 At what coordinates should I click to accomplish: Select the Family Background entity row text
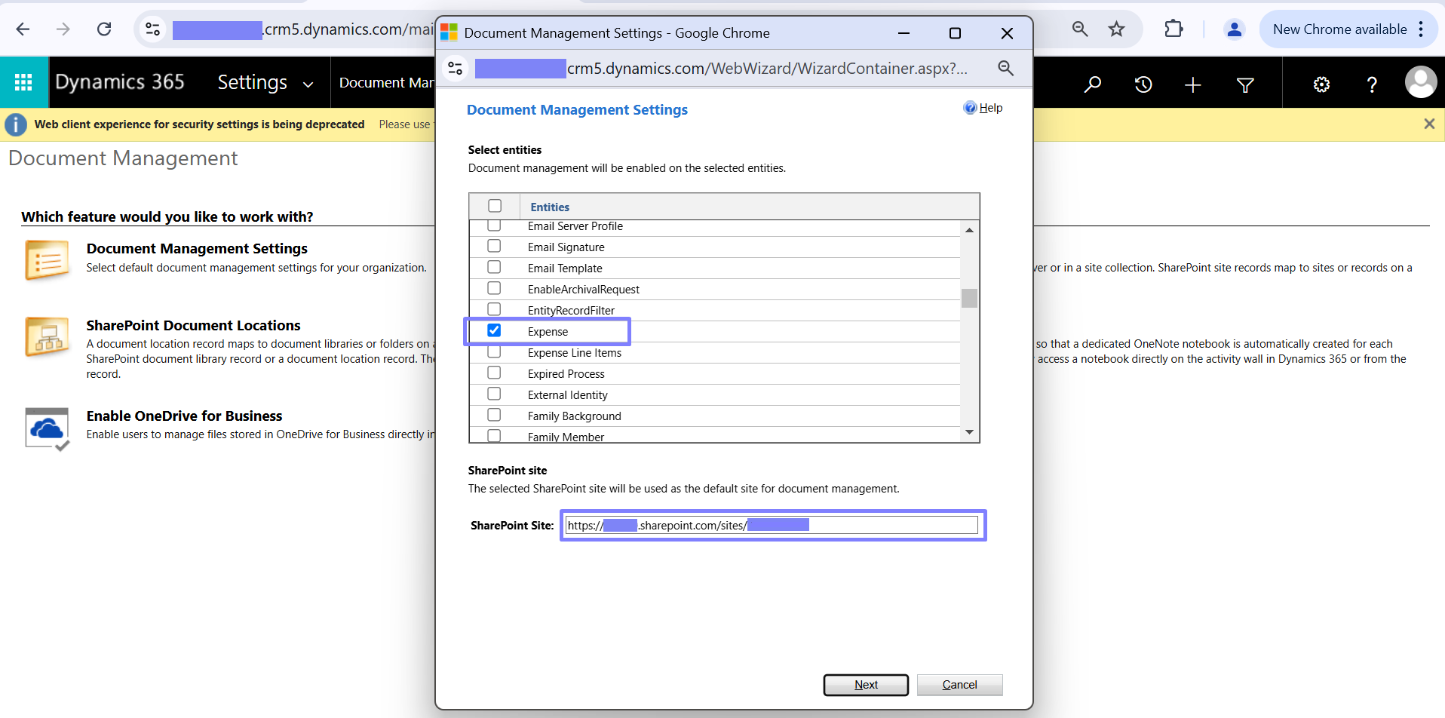pos(575,416)
